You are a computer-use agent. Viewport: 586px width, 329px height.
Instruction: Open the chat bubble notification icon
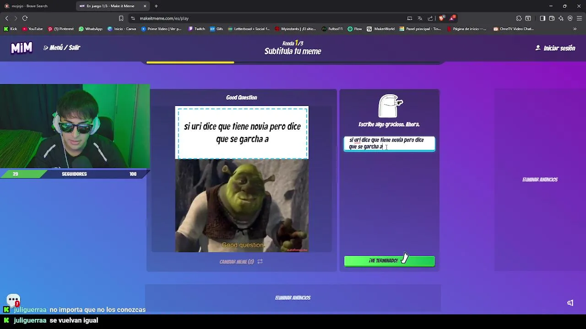tap(13, 300)
